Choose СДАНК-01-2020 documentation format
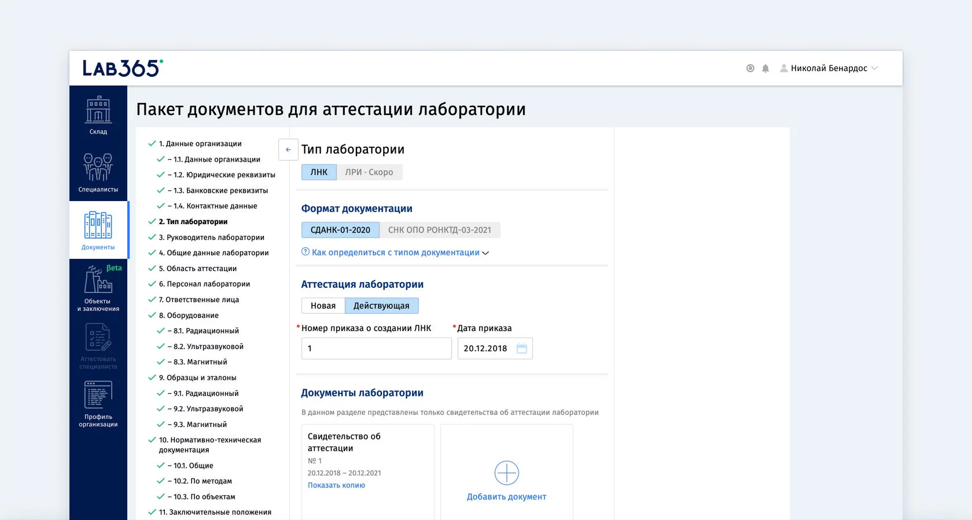Screen dimensions: 972x520 (340, 230)
